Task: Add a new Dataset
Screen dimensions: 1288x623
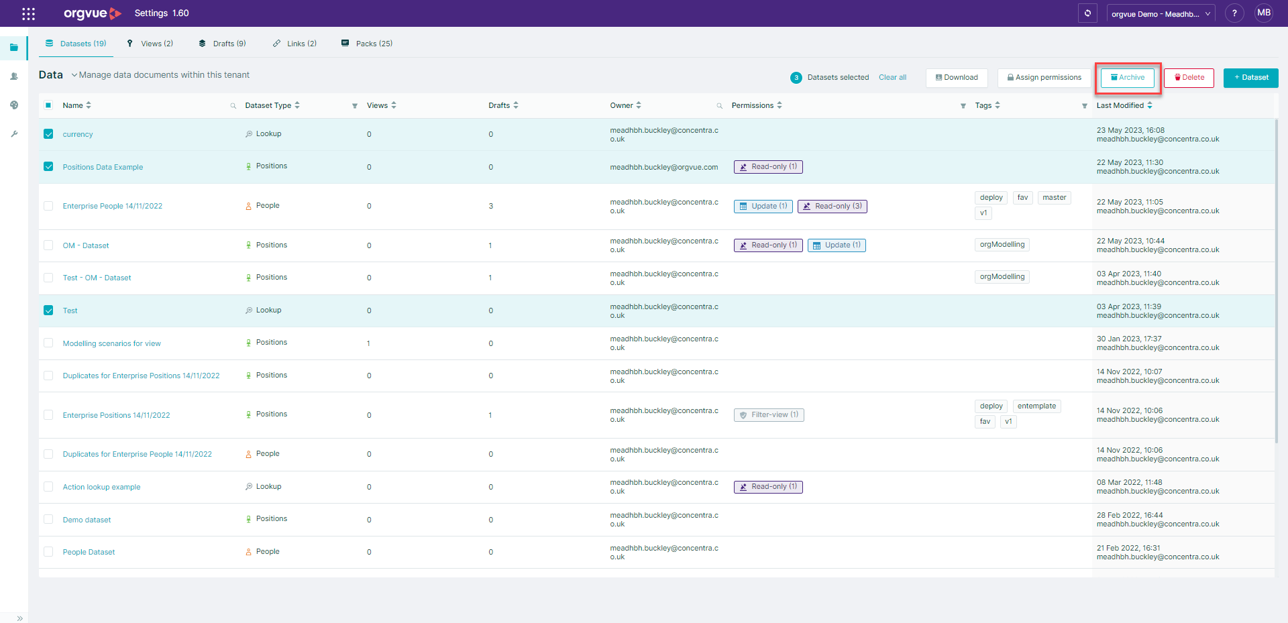Action: pyautogui.click(x=1251, y=78)
